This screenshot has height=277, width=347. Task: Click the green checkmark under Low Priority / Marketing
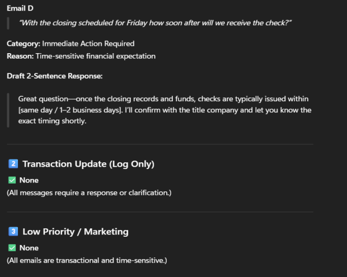(x=12, y=248)
